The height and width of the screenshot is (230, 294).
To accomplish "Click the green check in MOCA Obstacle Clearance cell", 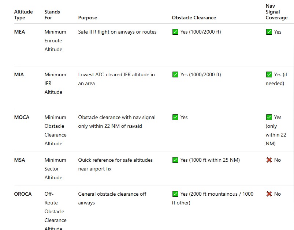I will 175,117.
